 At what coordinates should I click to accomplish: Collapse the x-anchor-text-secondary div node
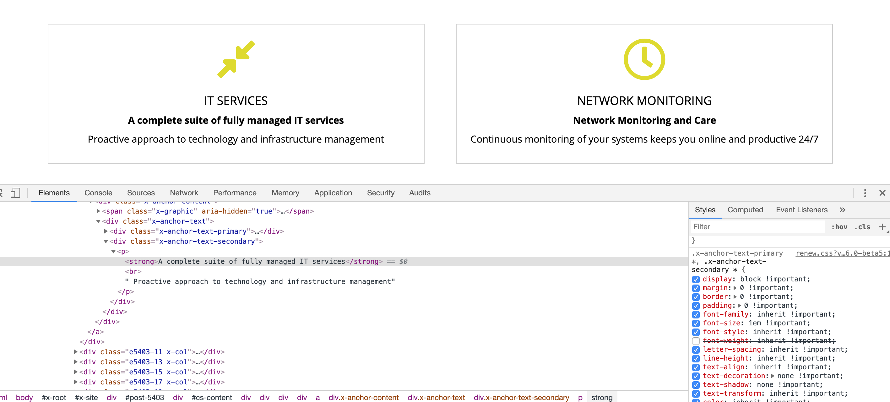tap(106, 241)
